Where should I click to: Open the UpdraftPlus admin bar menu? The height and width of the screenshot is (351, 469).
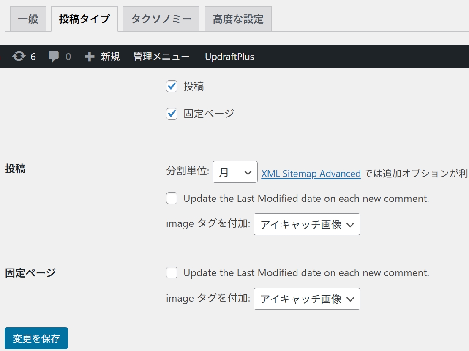tap(229, 56)
